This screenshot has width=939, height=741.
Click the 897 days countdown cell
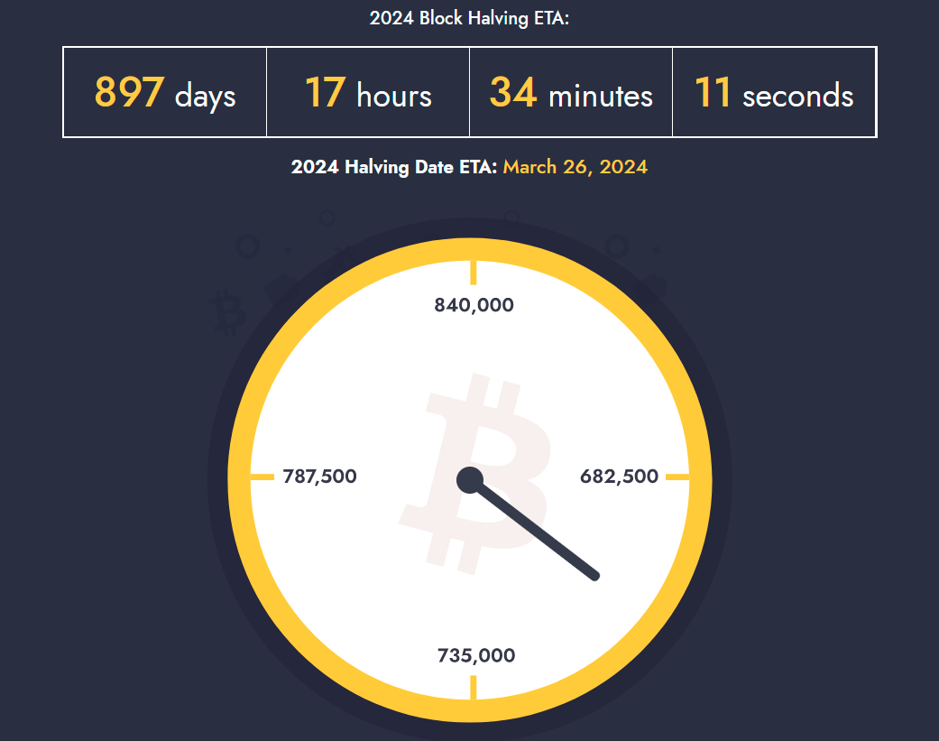[x=165, y=92]
